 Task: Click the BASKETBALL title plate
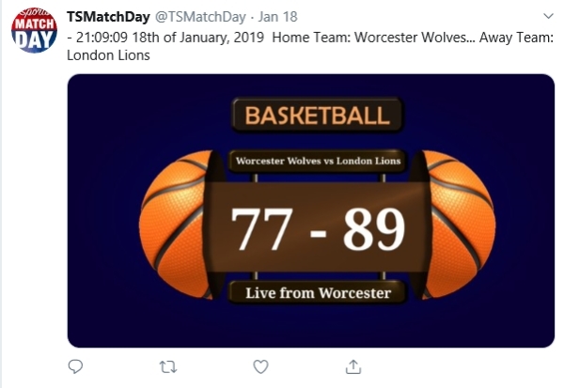click(x=318, y=116)
